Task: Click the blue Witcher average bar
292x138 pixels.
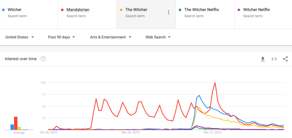Action: coord(12,127)
